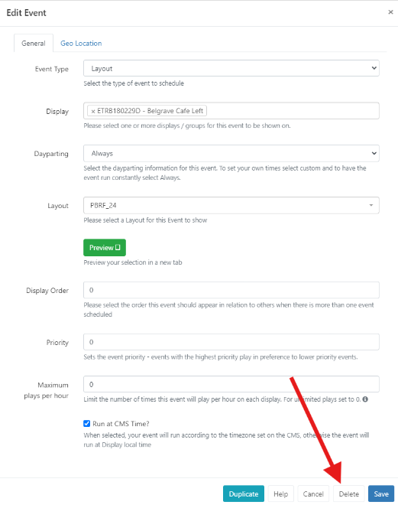
Task: Cancel editing the event
Action: [x=313, y=493]
